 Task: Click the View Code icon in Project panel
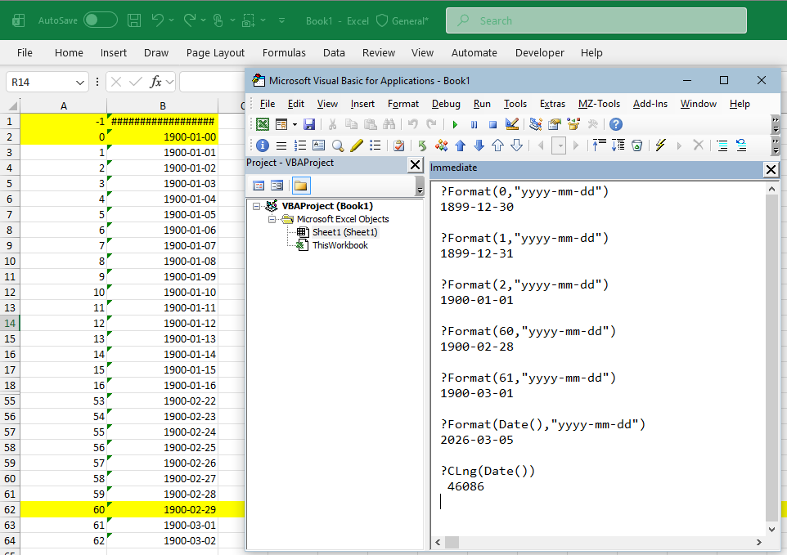[x=259, y=186]
